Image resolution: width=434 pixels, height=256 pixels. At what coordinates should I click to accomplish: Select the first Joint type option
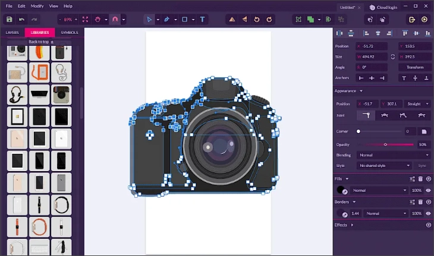coord(366,115)
